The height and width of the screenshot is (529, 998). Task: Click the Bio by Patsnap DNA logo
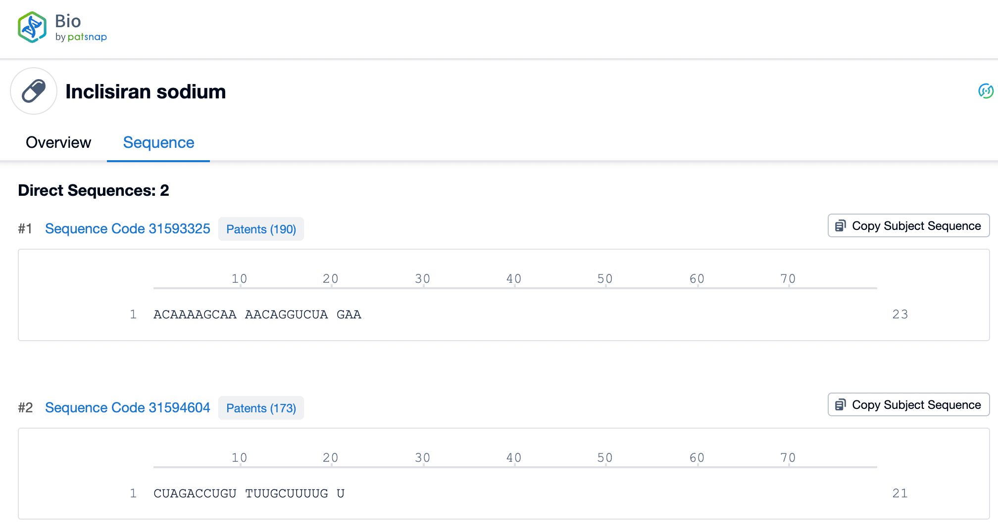point(32,27)
